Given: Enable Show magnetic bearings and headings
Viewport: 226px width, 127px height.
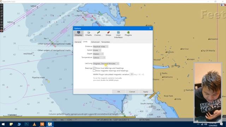Looking at the screenshot, I should pos(94,71).
